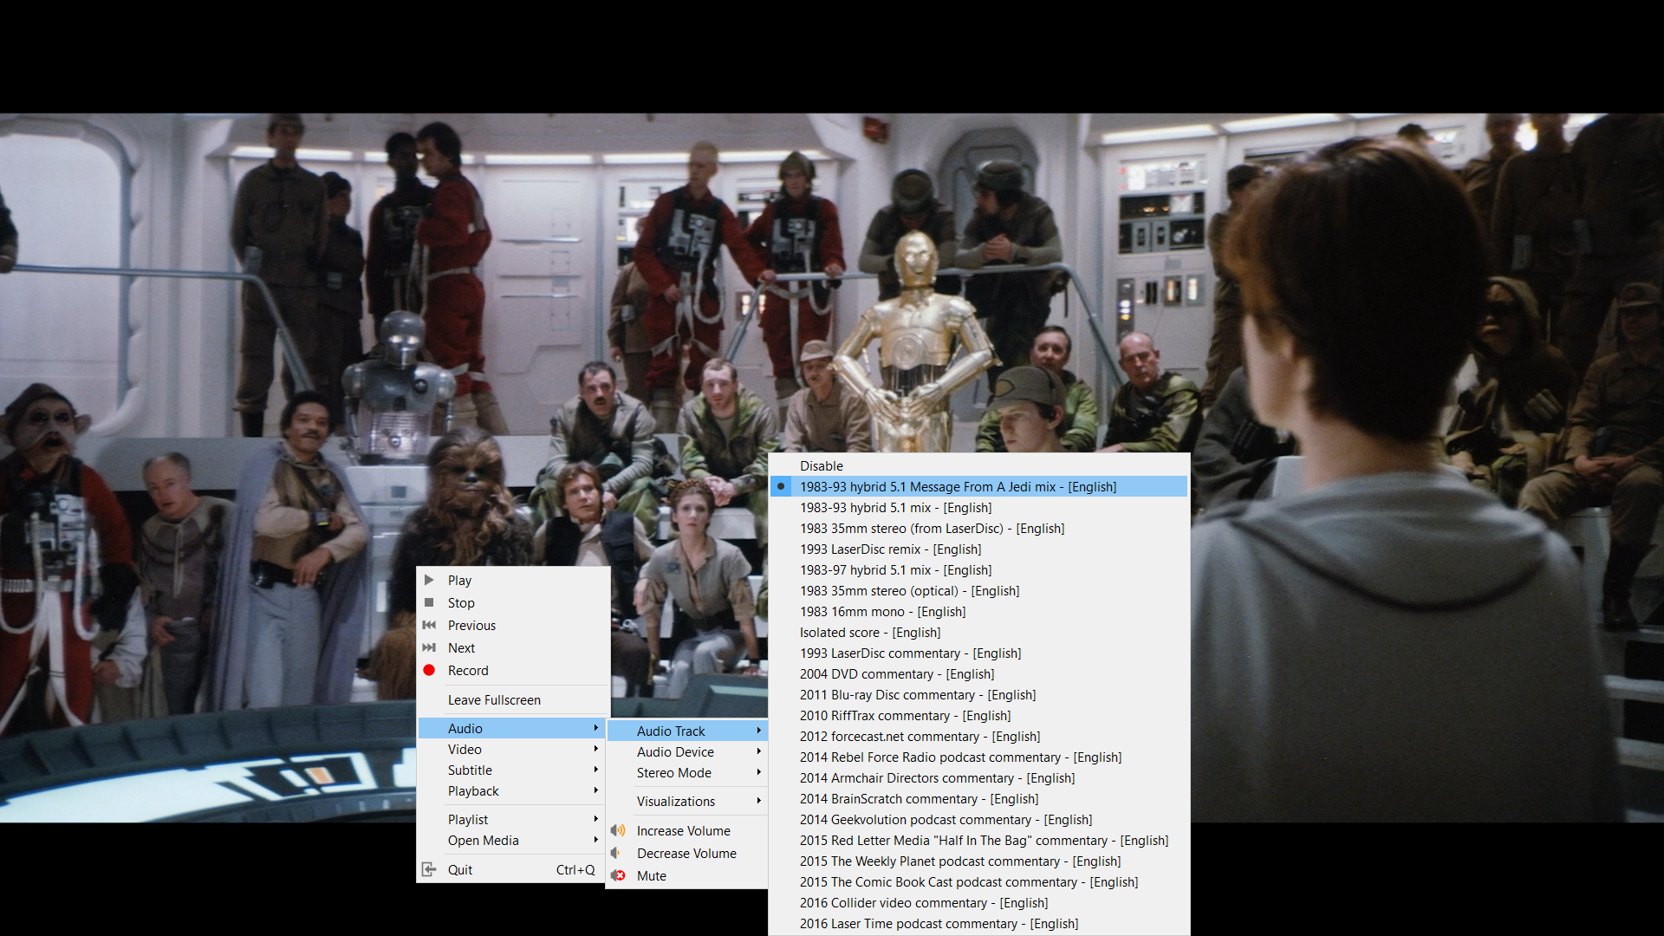Select Quit Ctrl+Q menu entry
The width and height of the screenshot is (1664, 936).
tap(513, 869)
